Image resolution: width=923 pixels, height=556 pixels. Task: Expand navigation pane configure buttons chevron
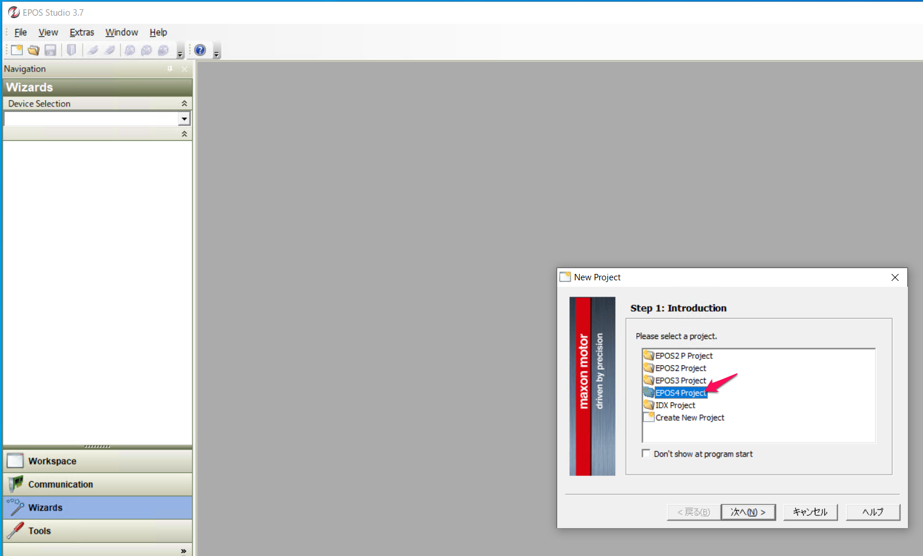tap(184, 550)
